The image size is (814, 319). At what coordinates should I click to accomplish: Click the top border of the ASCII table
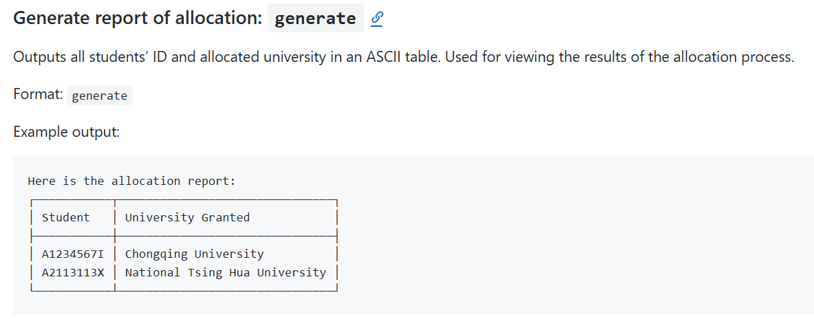pos(184,199)
